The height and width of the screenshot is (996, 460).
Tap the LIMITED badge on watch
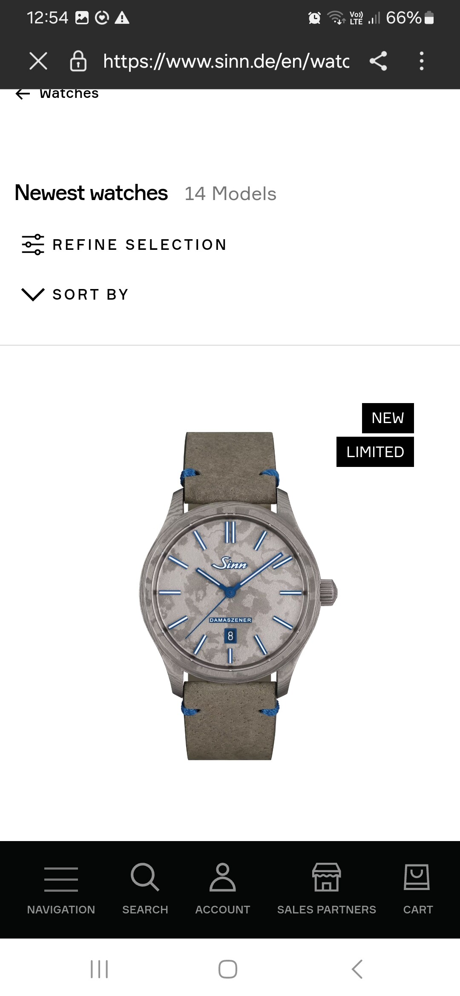[x=375, y=452]
